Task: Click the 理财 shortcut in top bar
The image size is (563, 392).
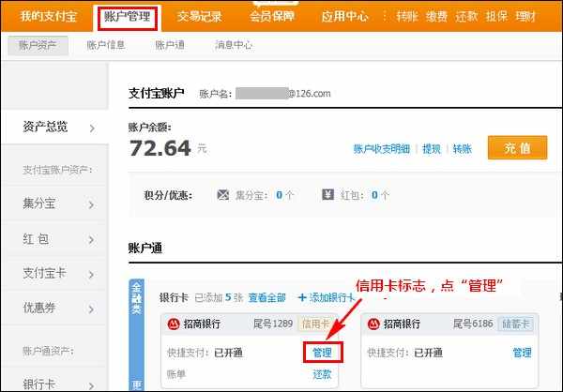Action: (525, 17)
